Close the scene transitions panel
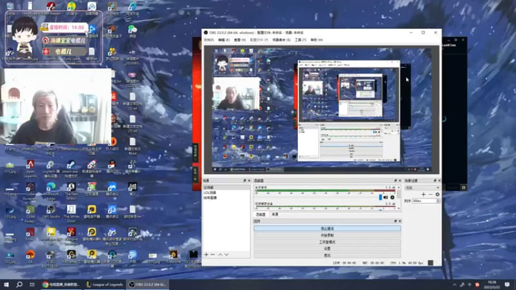Image resolution: width=516 pixels, height=290 pixels. pos(439,180)
